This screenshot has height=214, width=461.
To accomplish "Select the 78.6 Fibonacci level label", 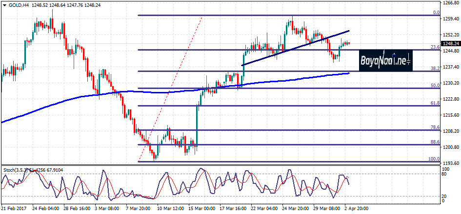I will click(x=436, y=127).
